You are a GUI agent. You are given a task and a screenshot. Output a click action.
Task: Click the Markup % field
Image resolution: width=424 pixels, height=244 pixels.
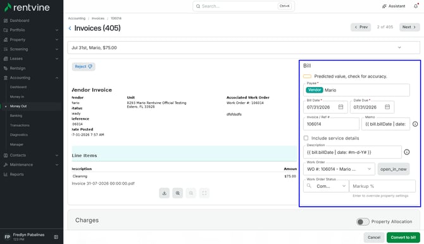point(382,186)
